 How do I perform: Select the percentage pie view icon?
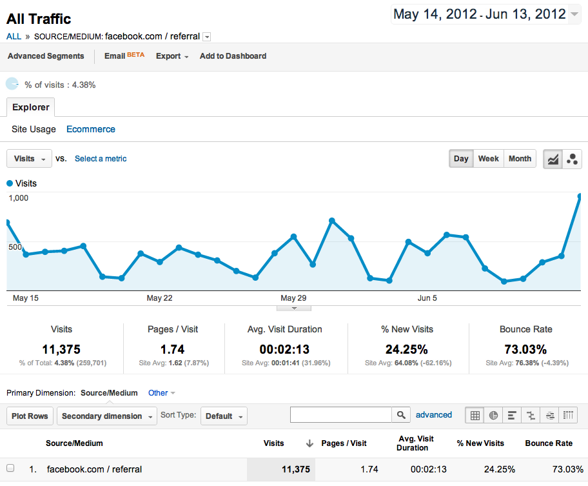click(x=493, y=416)
